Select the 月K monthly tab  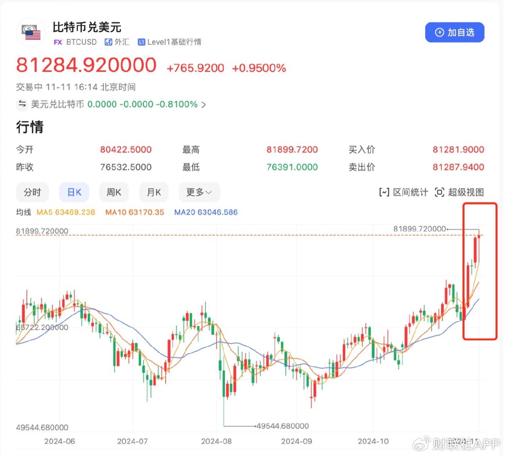153,192
